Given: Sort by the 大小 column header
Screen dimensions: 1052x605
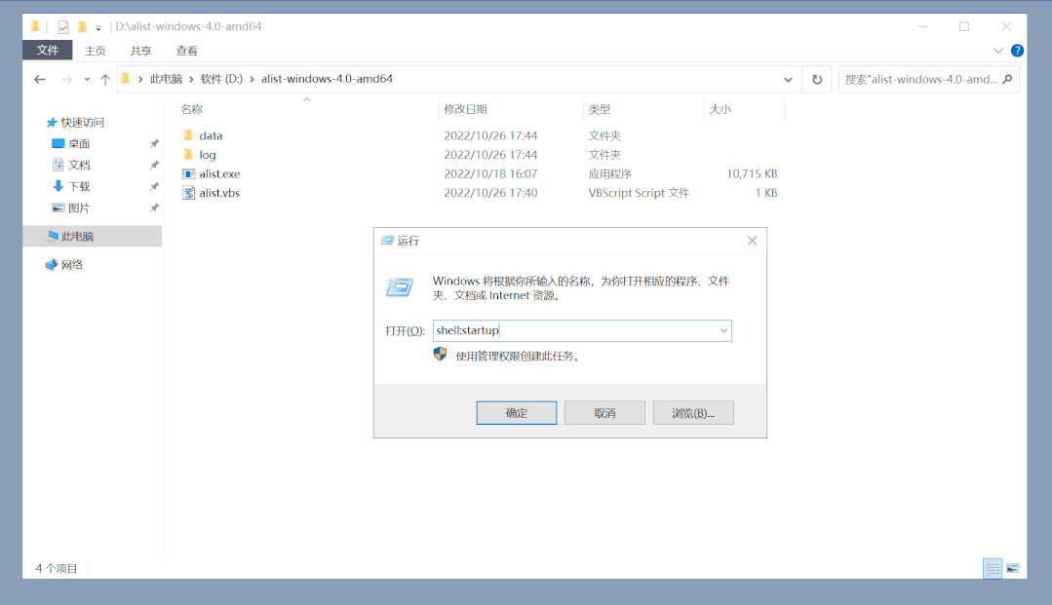Looking at the screenshot, I should pyautogui.click(x=720, y=109).
